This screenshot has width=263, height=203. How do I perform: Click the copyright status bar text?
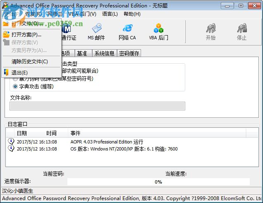(x=131, y=198)
